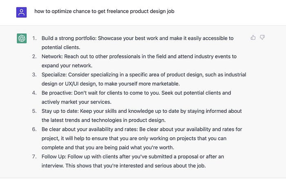The height and width of the screenshot is (186, 286).
Task: Click the text "paid what you're worth."
Action: pos(146,148)
